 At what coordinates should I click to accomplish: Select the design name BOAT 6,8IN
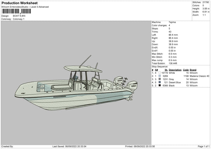(x=19, y=16)
